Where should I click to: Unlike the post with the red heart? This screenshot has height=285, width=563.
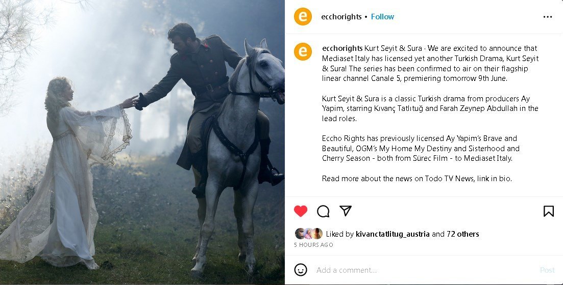tap(301, 211)
